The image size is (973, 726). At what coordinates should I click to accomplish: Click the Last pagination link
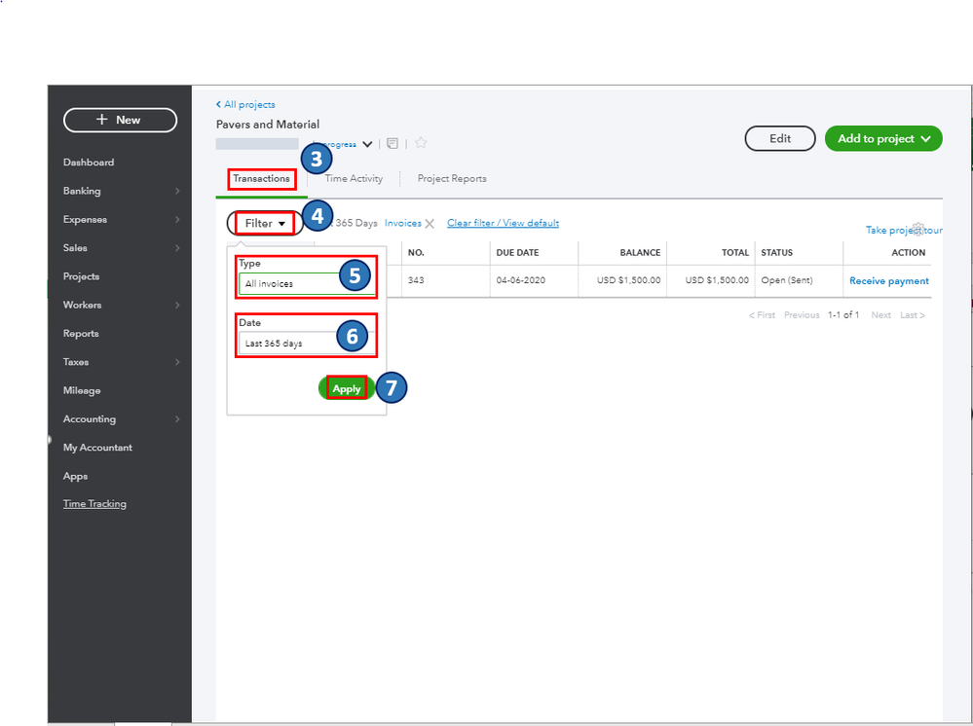913,315
